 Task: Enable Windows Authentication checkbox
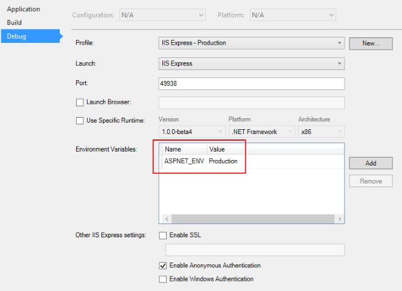162,279
